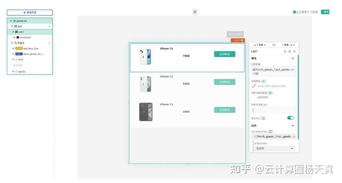This screenshot has height=183, width=342.
Task: Click the duplicate icon in the List1 properties panel
Action: 285,52
